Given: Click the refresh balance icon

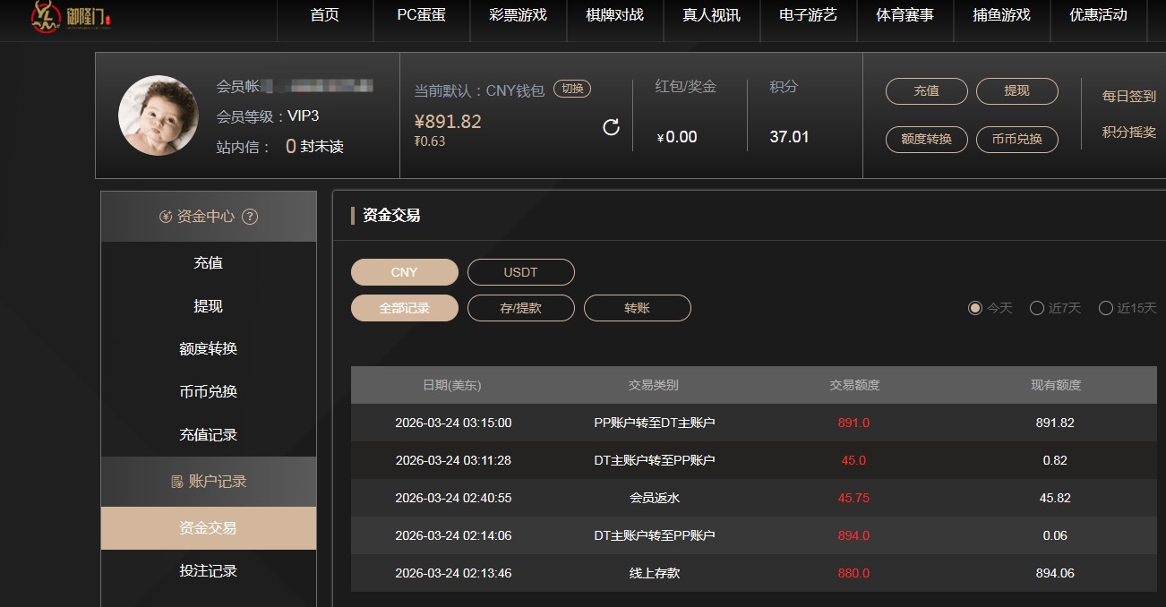Looking at the screenshot, I should tap(612, 127).
